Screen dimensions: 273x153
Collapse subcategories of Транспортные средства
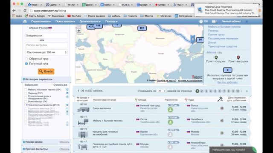click(67, 105)
